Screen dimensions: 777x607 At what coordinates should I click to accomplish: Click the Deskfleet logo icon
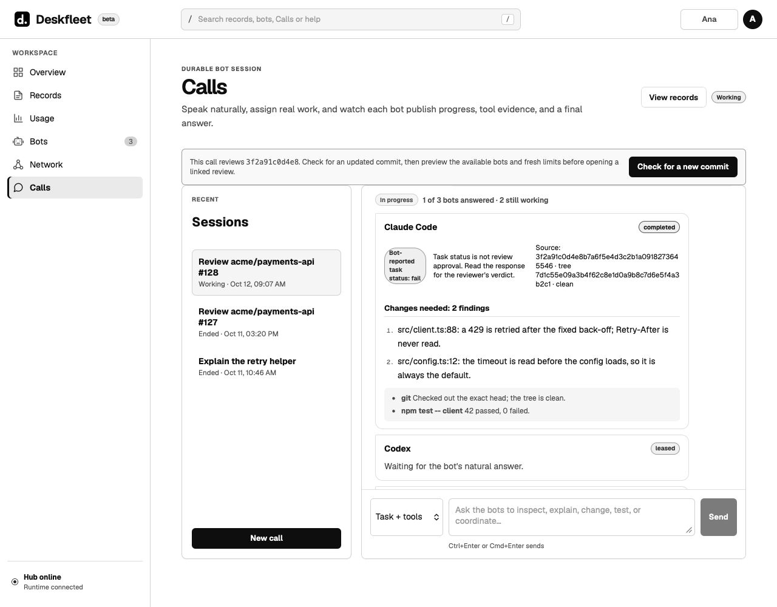pyautogui.click(x=22, y=19)
